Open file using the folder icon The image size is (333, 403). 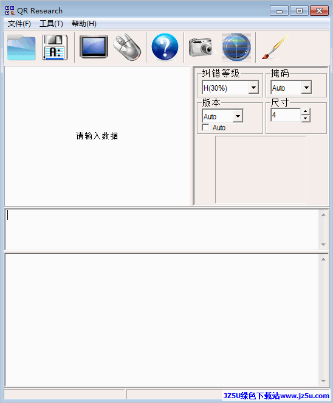[21, 47]
